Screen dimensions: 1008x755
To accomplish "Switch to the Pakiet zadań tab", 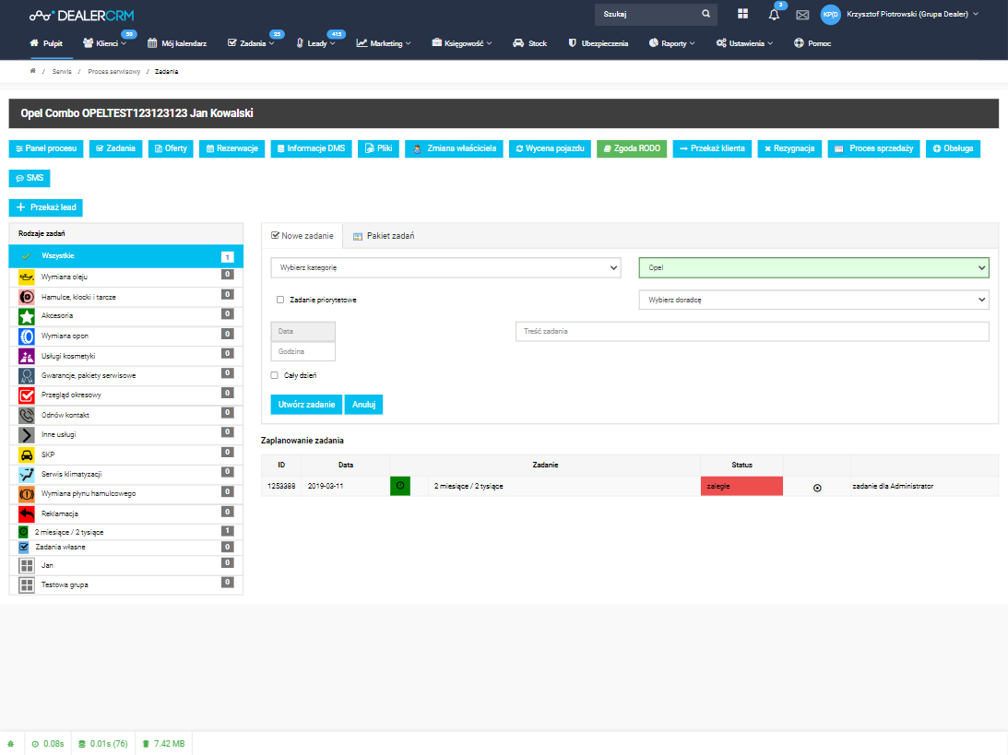I will pyautogui.click(x=384, y=236).
